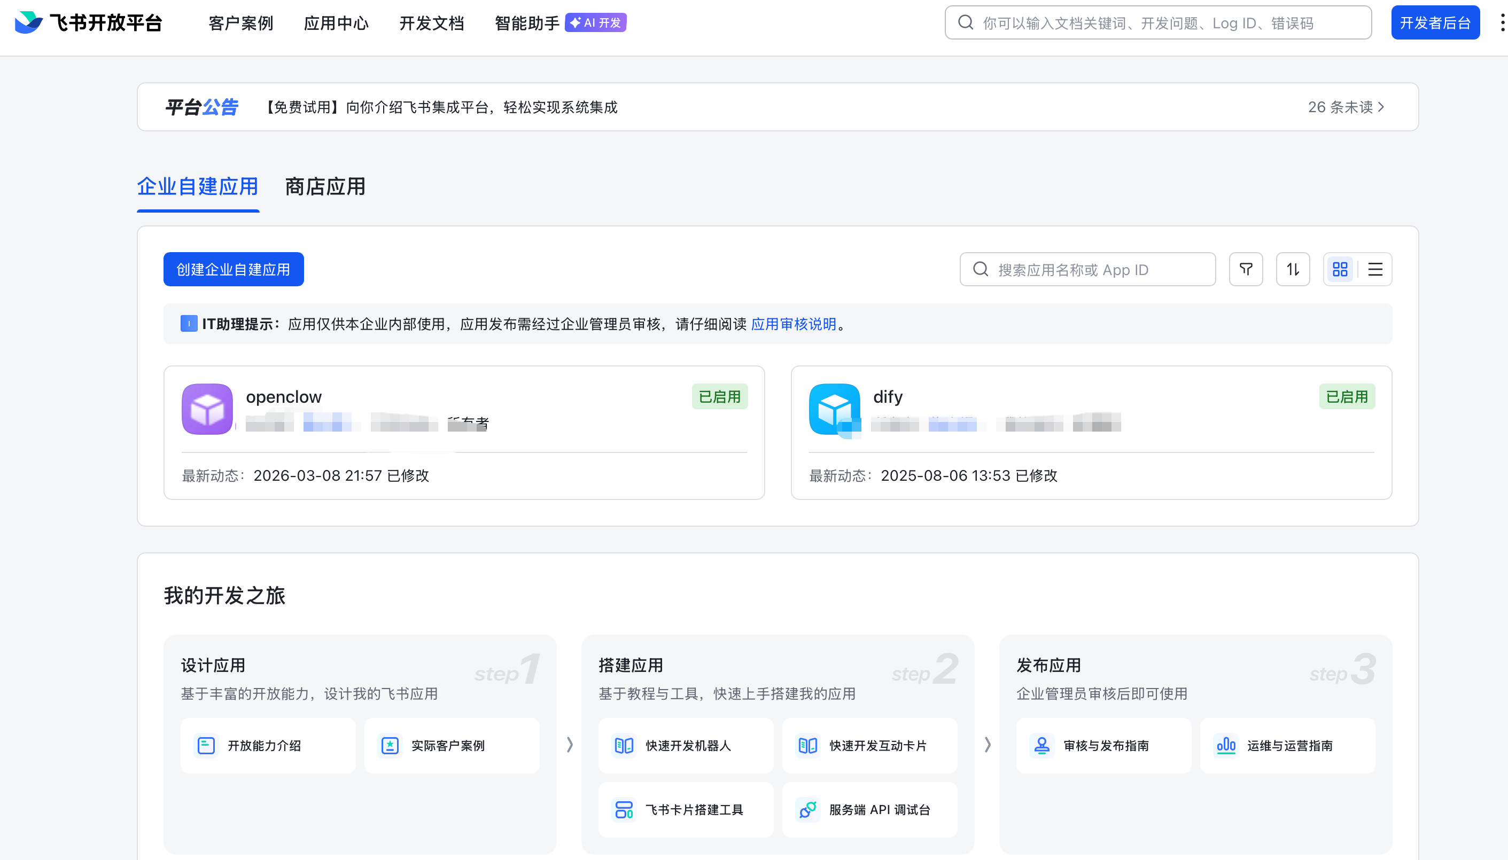Screen dimensions: 1508x860
Task: Click 创建企业自建应用 button
Action: coord(234,269)
